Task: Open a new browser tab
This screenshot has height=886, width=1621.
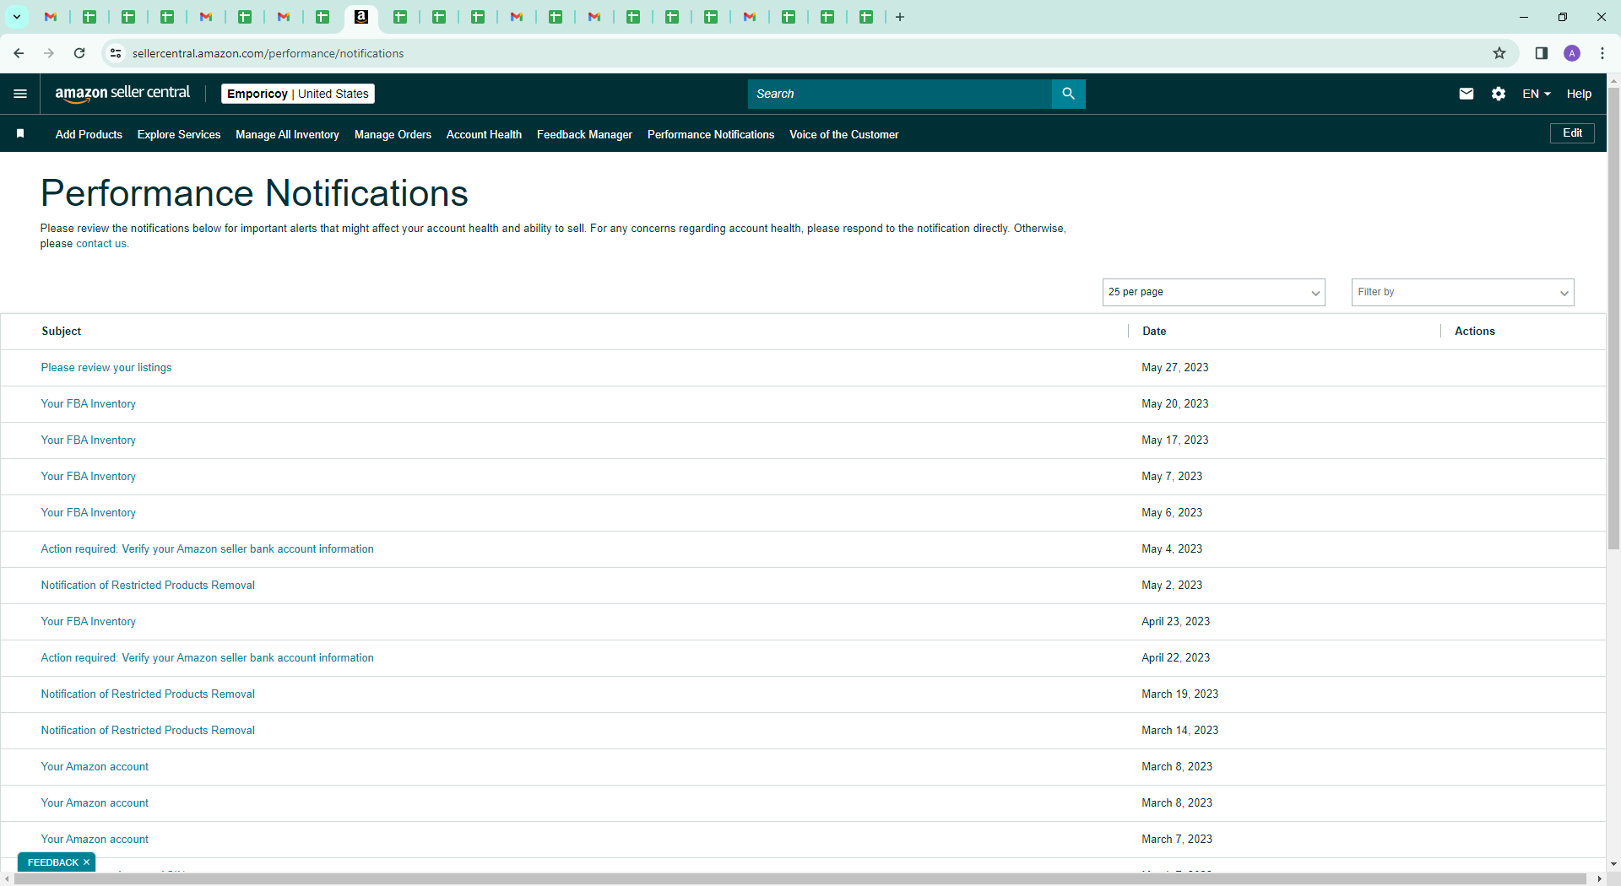Action: tap(900, 17)
